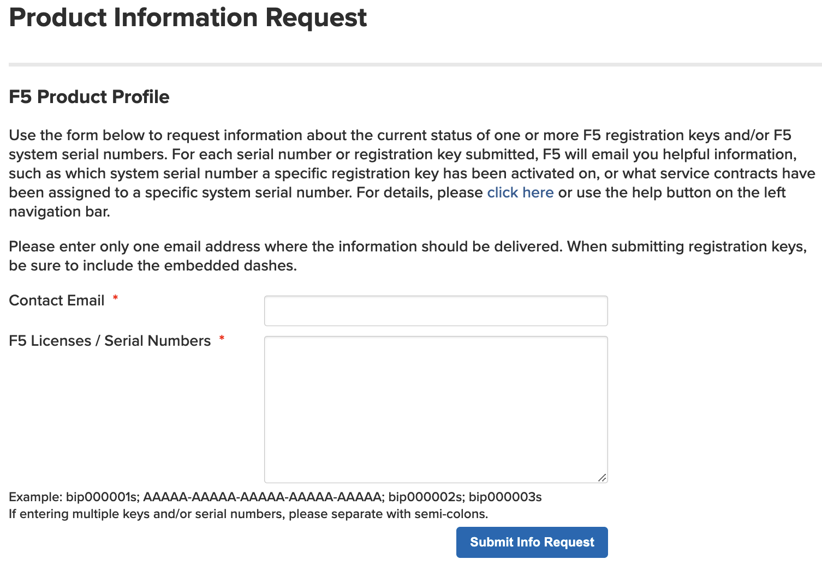Click the F5 Product Profile subheading
Image resolution: width=822 pixels, height=565 pixels.
click(89, 97)
